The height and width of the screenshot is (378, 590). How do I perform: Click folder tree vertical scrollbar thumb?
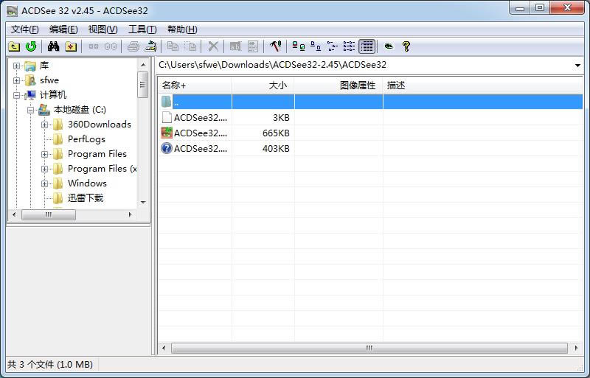coord(142,84)
